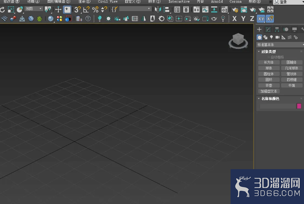Click the Render Production teapot icon
304x204 pixels.
[x=253, y=10]
